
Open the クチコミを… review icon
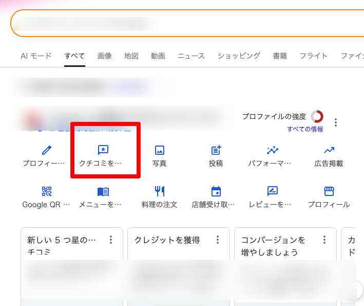click(x=103, y=150)
